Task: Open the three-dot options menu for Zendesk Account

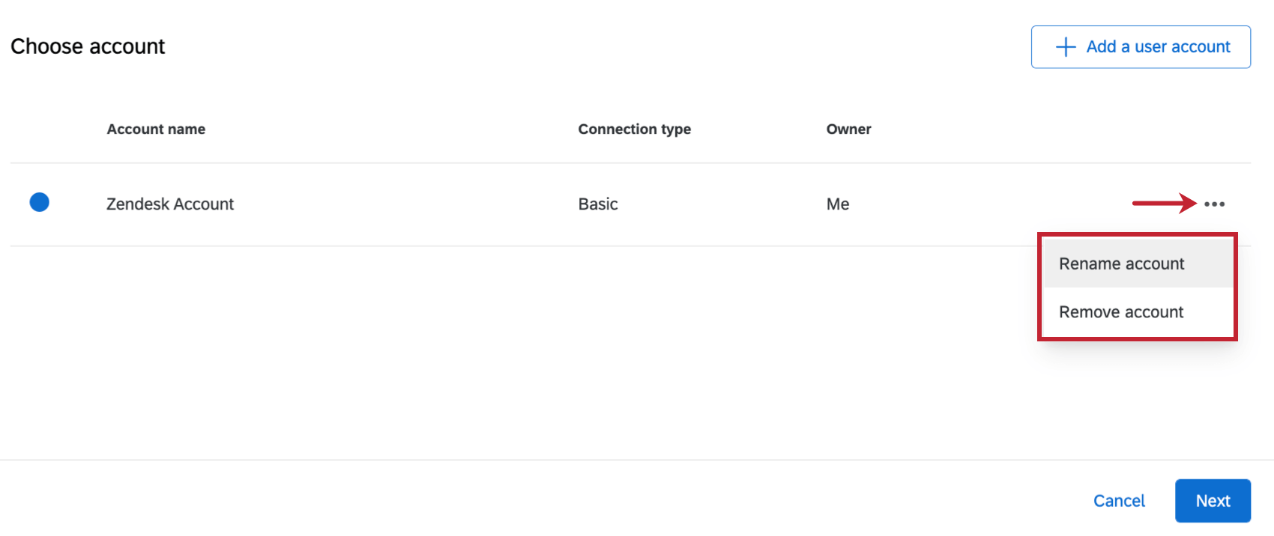Action: tap(1214, 204)
